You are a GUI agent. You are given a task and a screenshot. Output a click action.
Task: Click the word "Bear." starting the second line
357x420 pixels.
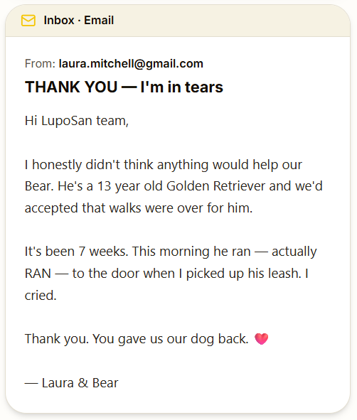[39, 186]
